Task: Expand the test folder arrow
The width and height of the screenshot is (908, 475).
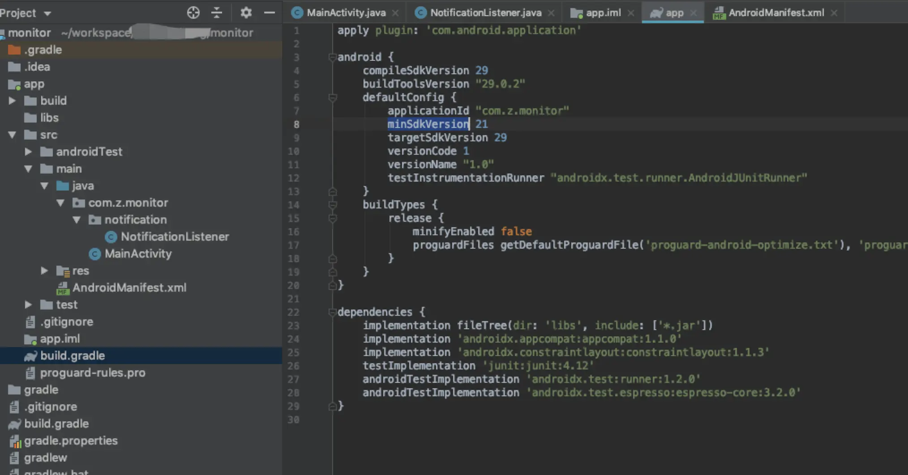Action: pos(28,305)
